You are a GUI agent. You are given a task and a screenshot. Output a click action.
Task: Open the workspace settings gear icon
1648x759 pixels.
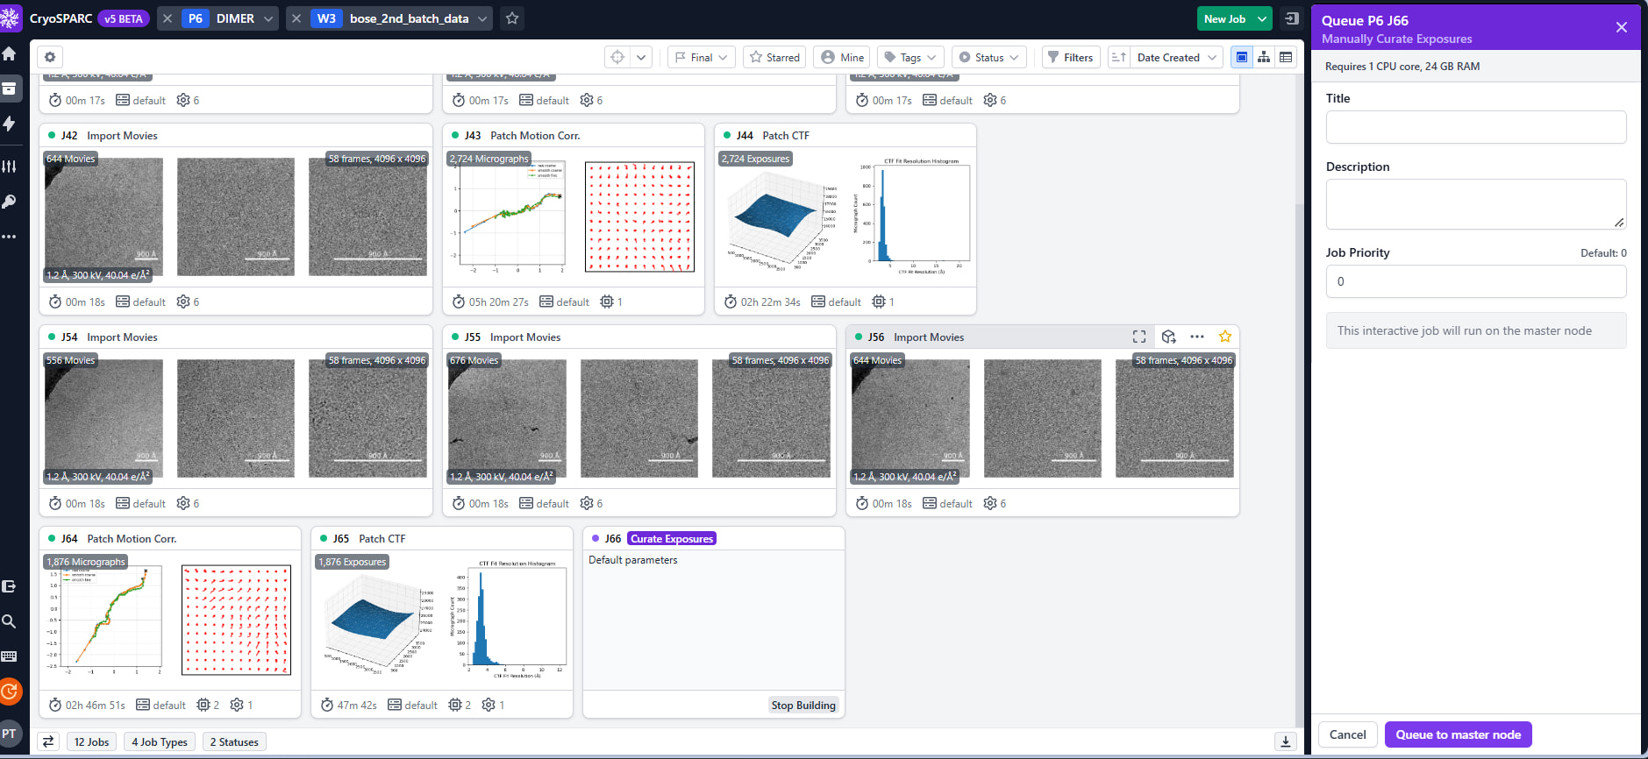(50, 57)
